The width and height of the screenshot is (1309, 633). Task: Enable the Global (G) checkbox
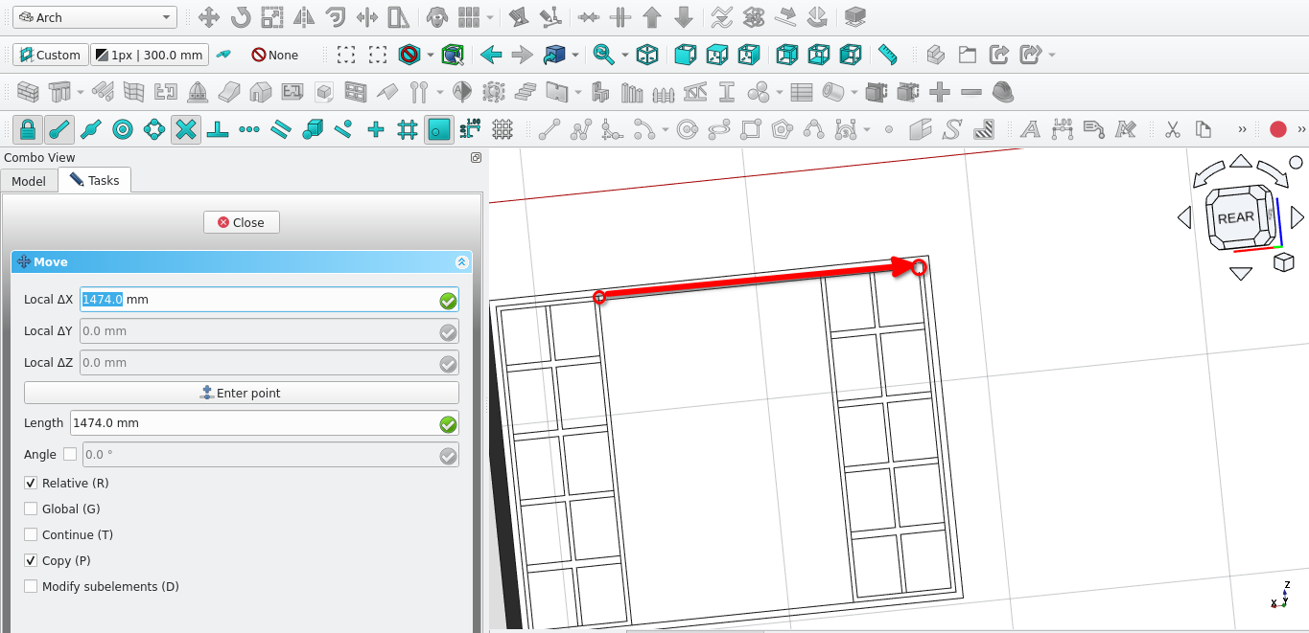pos(32,509)
